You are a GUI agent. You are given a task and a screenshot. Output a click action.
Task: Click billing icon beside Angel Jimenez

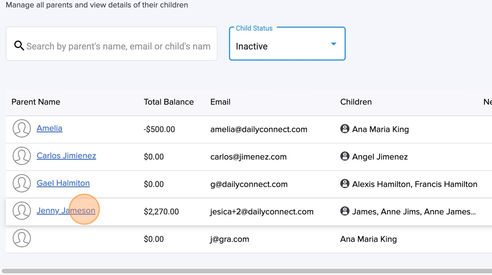click(x=345, y=156)
